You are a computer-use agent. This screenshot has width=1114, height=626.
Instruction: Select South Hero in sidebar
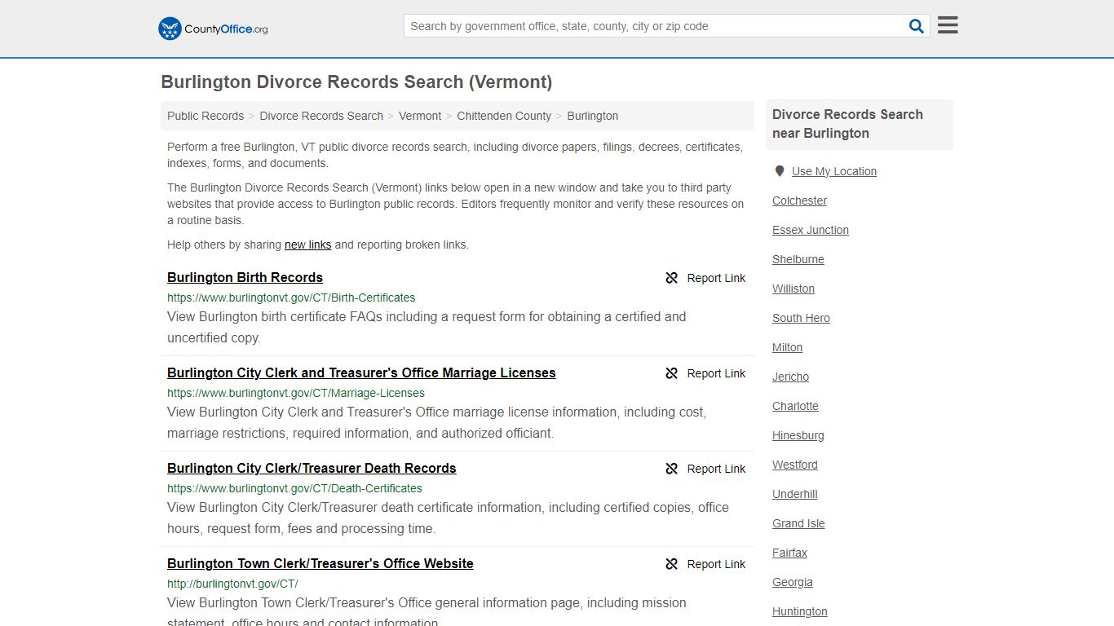[801, 318]
